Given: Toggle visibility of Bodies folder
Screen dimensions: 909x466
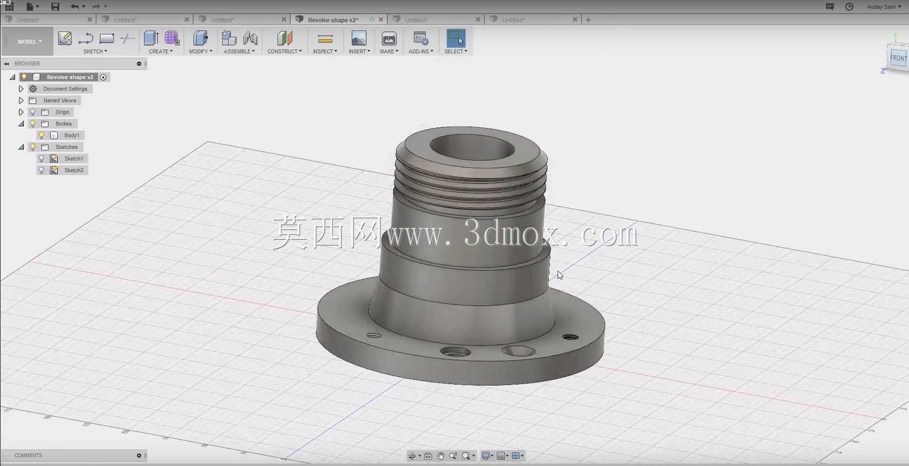Looking at the screenshot, I should coord(33,124).
